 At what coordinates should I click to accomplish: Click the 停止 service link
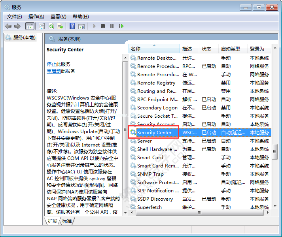(x=51, y=64)
